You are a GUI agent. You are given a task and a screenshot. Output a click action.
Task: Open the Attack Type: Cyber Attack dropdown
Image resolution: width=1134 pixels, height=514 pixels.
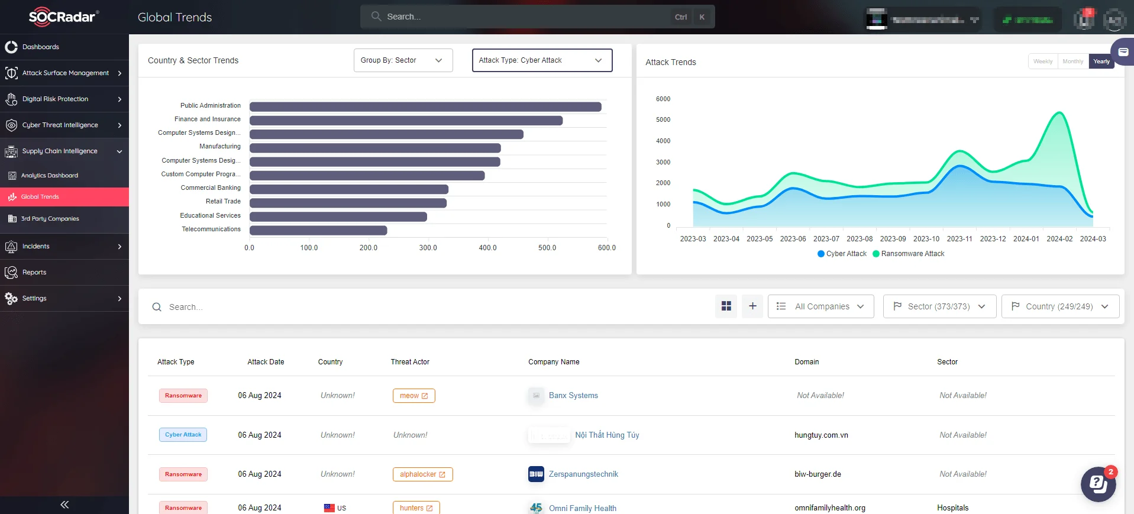click(542, 60)
